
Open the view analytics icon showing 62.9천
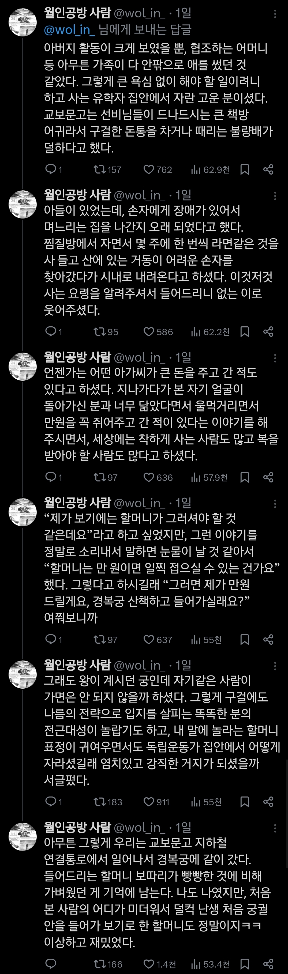click(195, 170)
